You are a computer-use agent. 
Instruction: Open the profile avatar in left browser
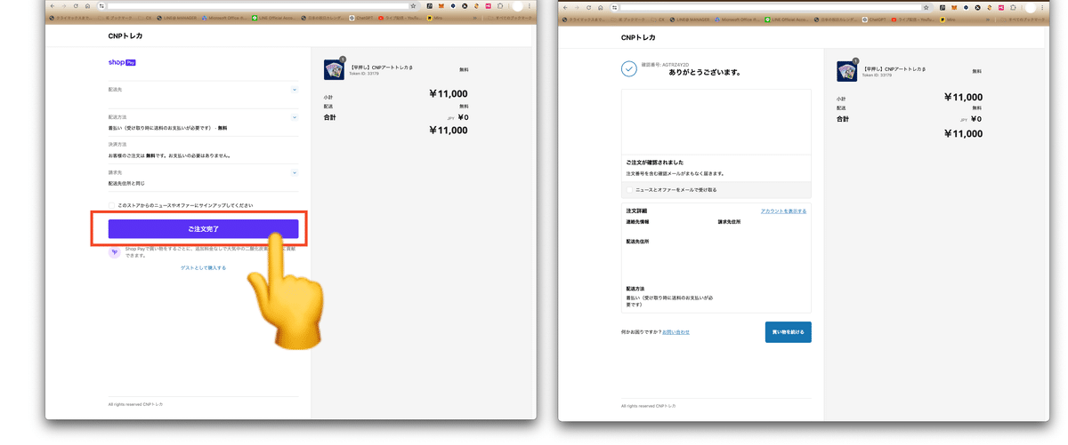coord(517,6)
